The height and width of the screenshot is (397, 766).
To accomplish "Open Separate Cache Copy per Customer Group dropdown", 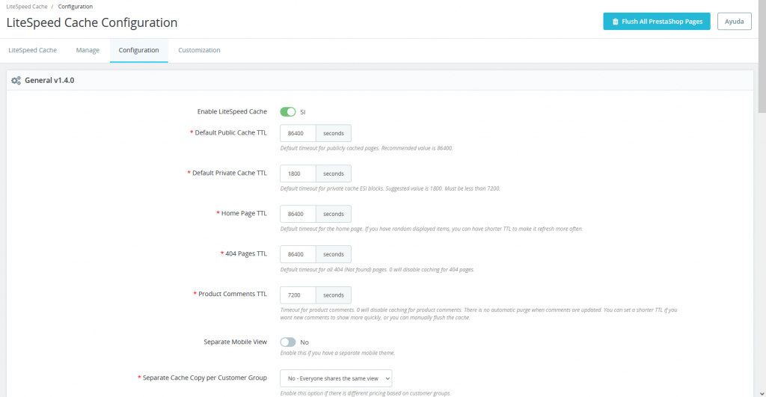I will point(336,378).
